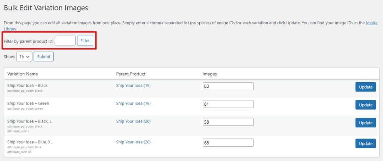This screenshot has height=161, width=383.
Task: Focus the images field containing 68
Action: pyautogui.click(x=228, y=143)
